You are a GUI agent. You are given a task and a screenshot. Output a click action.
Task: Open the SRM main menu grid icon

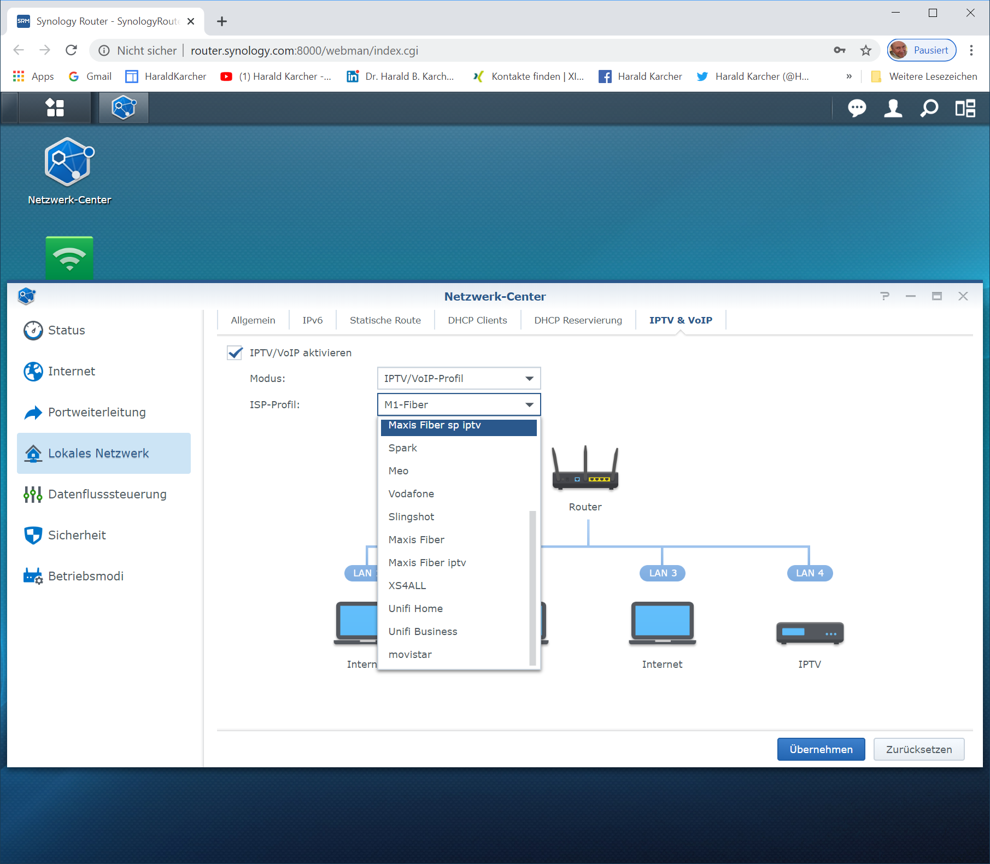pyautogui.click(x=55, y=108)
